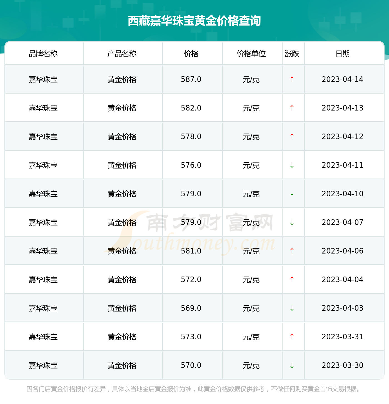Click the 价格单位 column header

click(251, 54)
